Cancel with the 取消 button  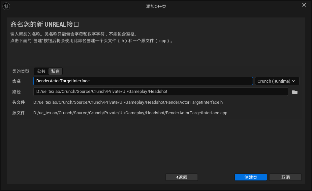point(285,177)
